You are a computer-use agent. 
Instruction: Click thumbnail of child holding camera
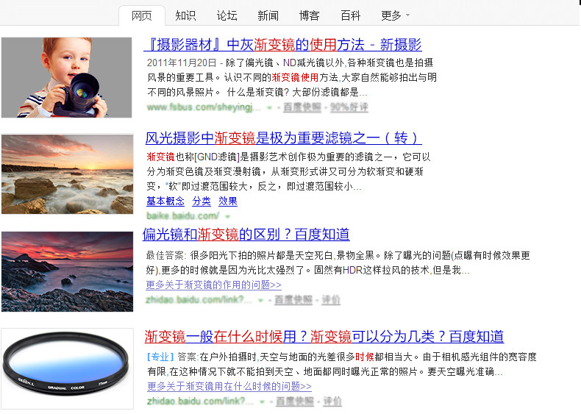(67, 77)
